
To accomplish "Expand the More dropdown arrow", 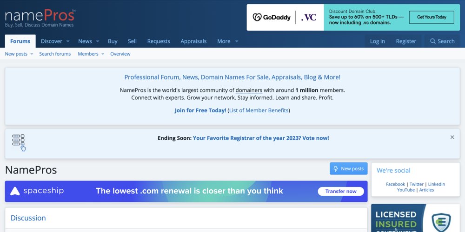I will click(236, 41).
